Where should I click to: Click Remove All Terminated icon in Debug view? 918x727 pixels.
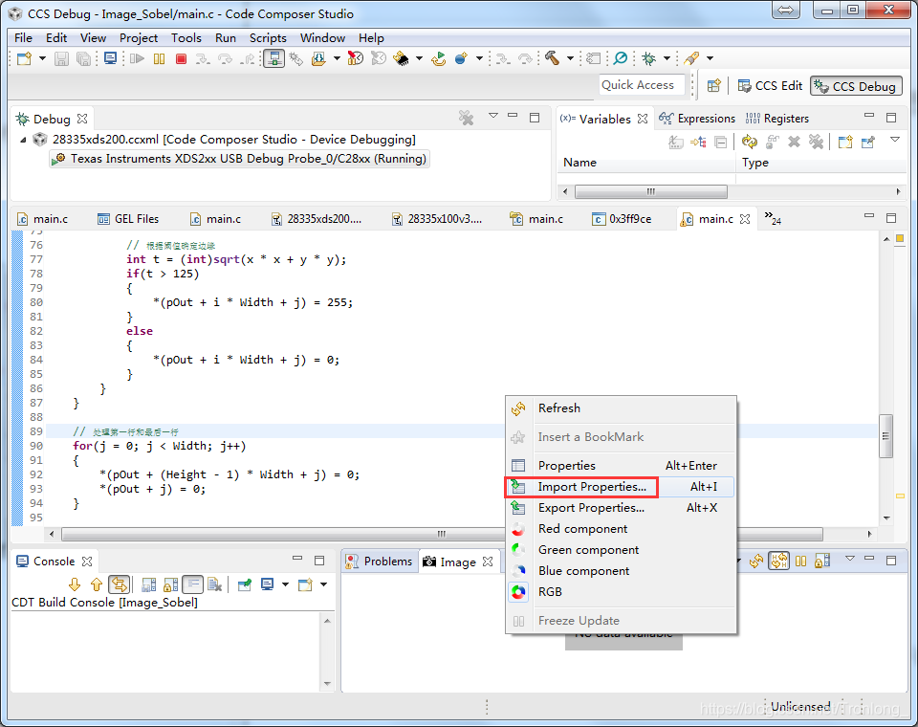[x=466, y=118]
